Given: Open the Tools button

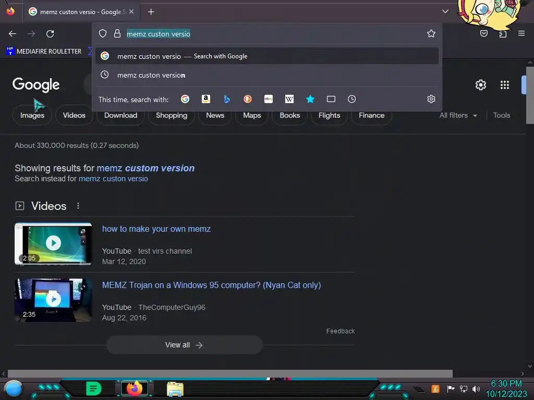Looking at the screenshot, I should (x=502, y=115).
